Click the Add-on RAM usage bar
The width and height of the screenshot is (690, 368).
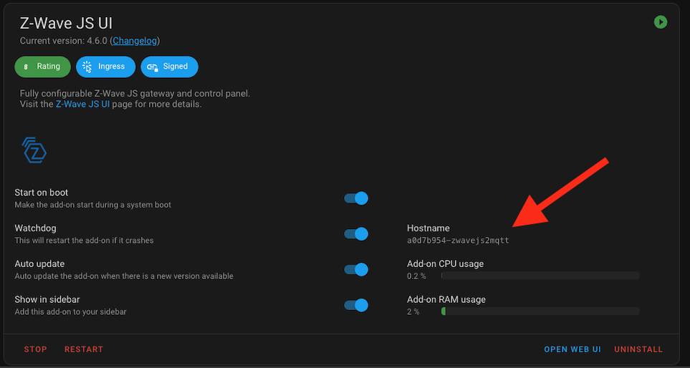tap(540, 311)
